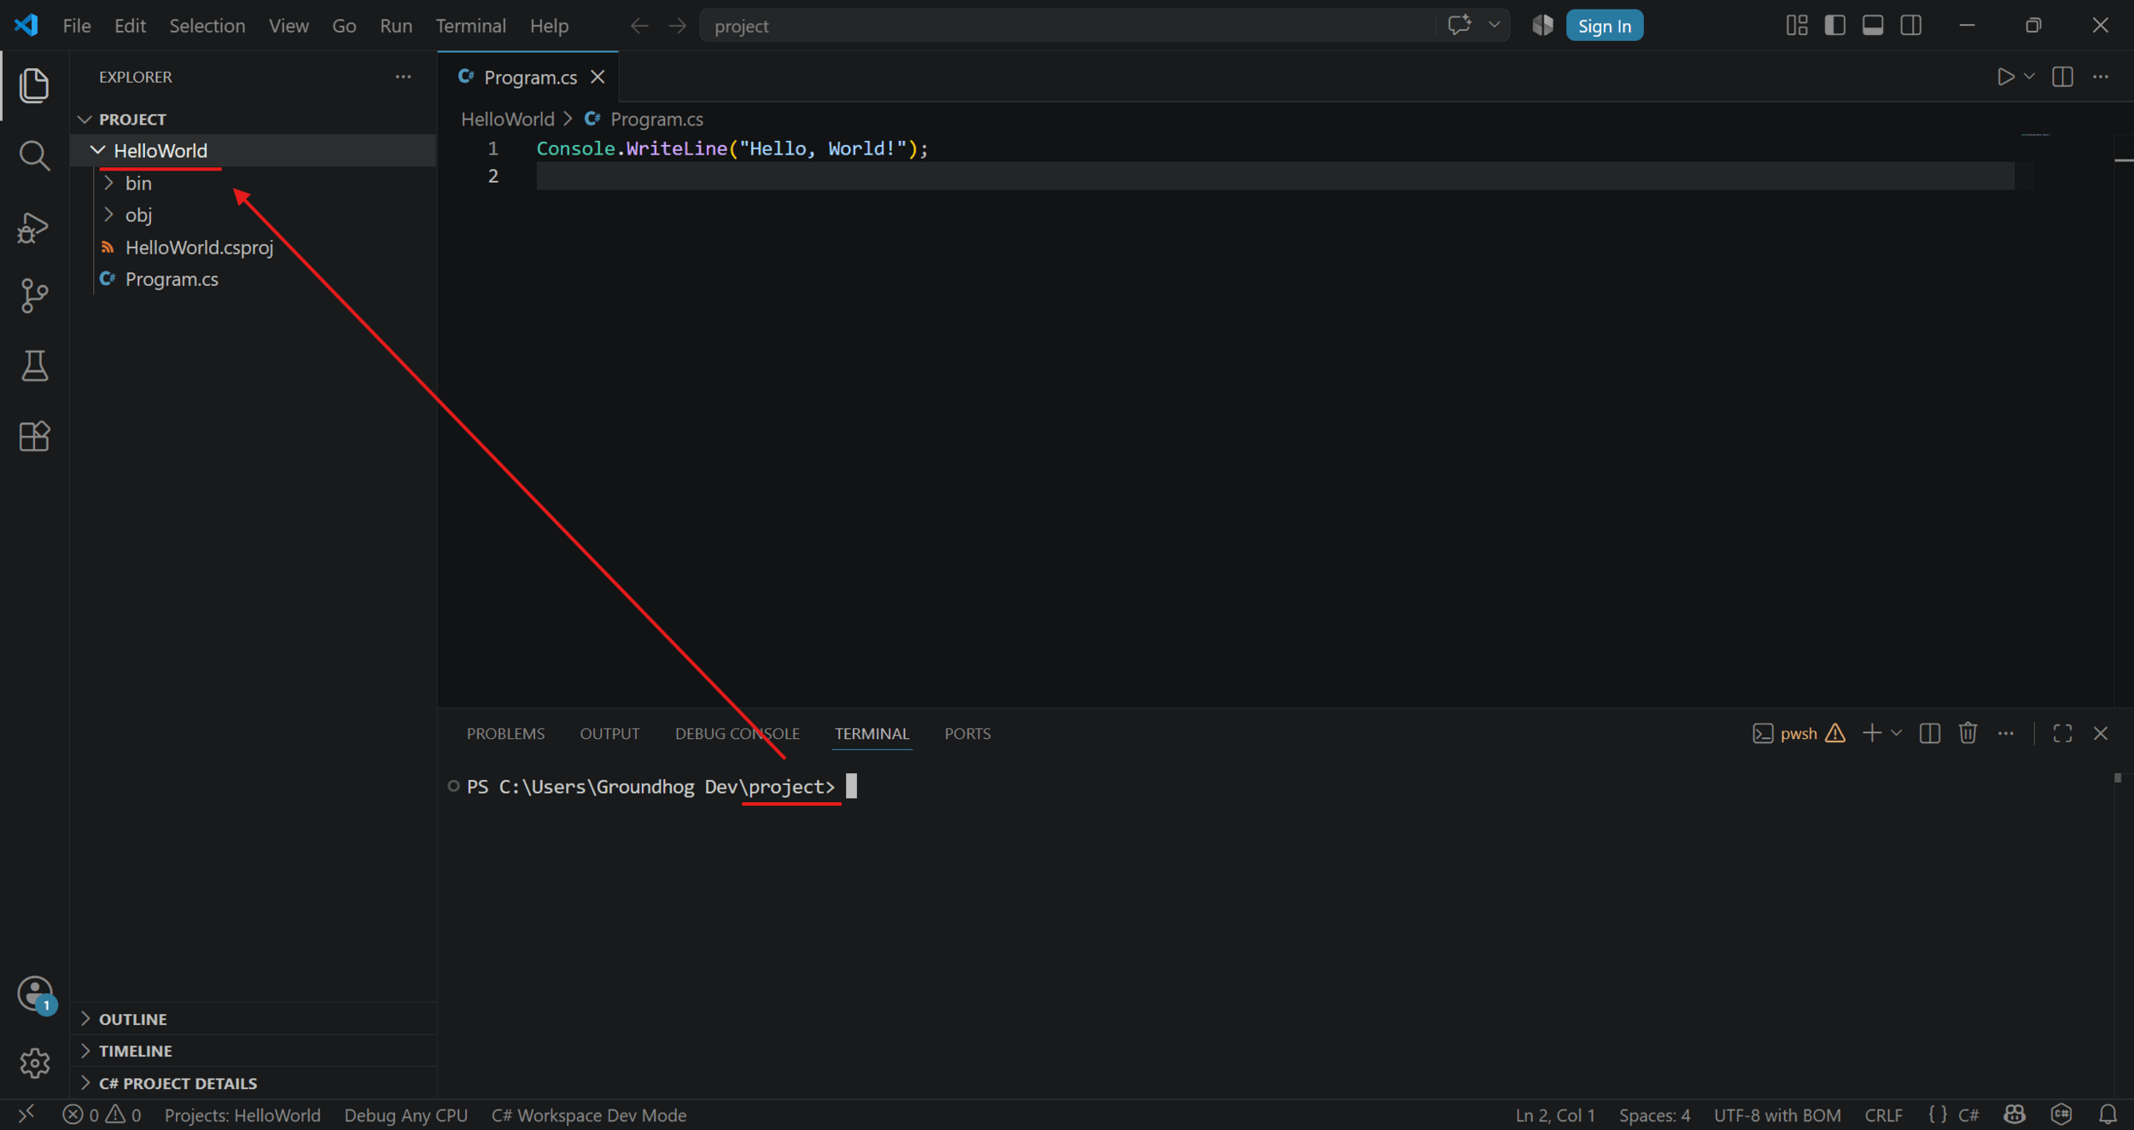Switch to the DEBUG CONSOLE tab
The image size is (2134, 1130).
coord(737,733)
